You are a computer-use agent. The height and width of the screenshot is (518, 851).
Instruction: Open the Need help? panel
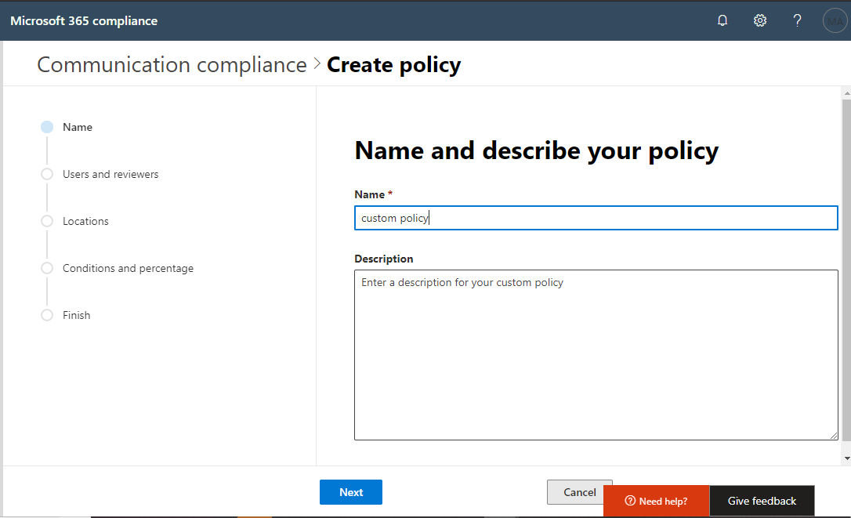pos(656,502)
